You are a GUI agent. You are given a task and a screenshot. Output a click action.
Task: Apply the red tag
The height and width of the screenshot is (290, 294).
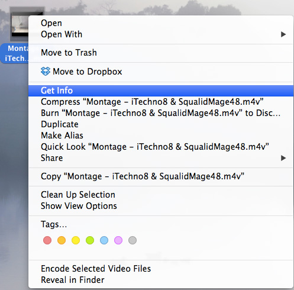(47, 240)
